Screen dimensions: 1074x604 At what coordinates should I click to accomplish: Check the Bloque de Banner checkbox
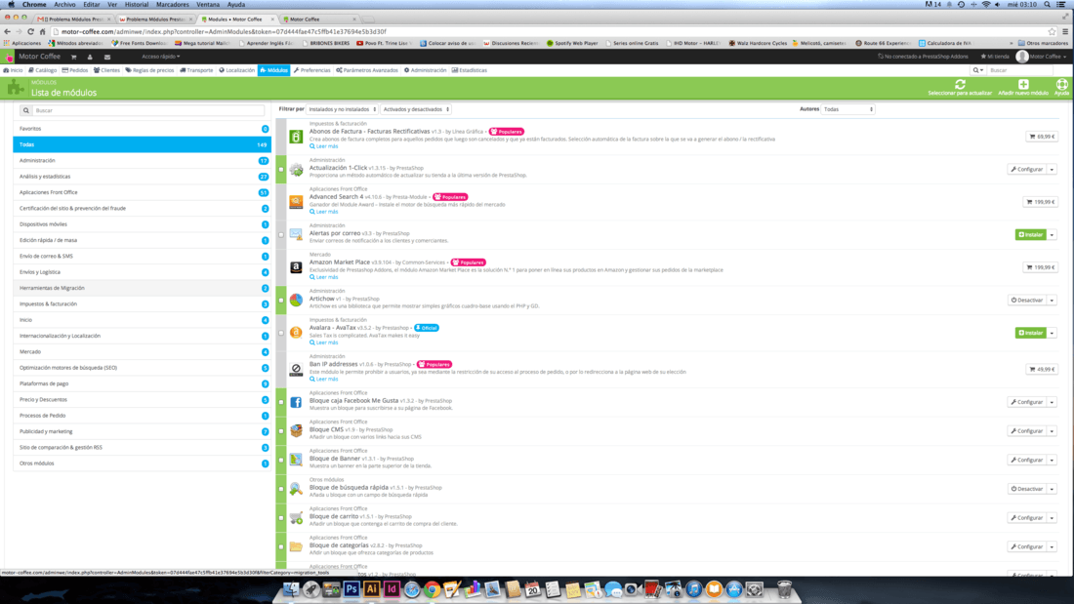[x=281, y=461]
